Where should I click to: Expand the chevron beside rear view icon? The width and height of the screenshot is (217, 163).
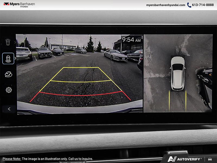coord(15,58)
